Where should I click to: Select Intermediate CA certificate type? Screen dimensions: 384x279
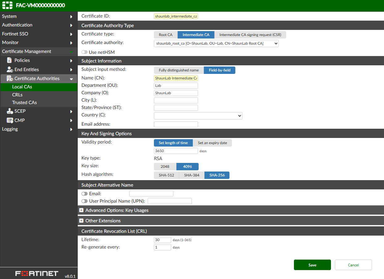tap(196, 35)
